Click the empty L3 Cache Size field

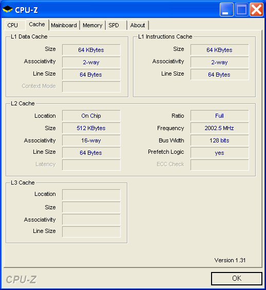click(x=91, y=207)
